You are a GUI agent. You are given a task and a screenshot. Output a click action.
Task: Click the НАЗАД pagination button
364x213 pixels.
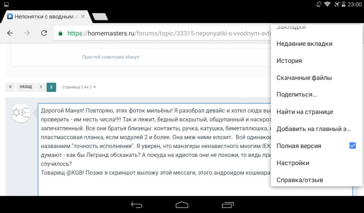tap(26, 87)
